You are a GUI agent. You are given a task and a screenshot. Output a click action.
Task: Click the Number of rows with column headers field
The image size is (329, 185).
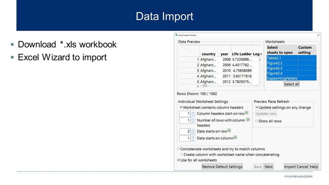[x=185, y=120]
